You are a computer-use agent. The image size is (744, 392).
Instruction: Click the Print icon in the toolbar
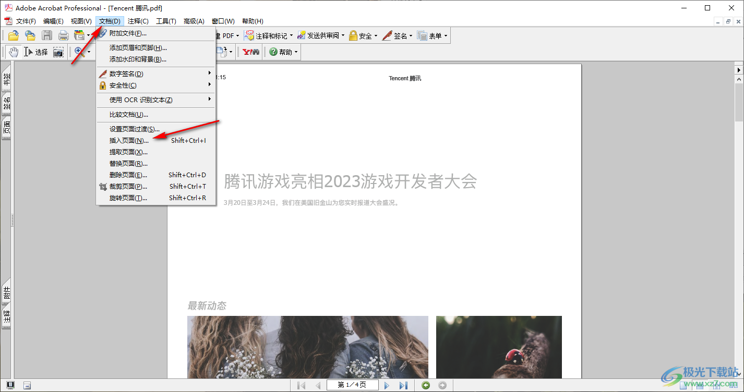(64, 35)
